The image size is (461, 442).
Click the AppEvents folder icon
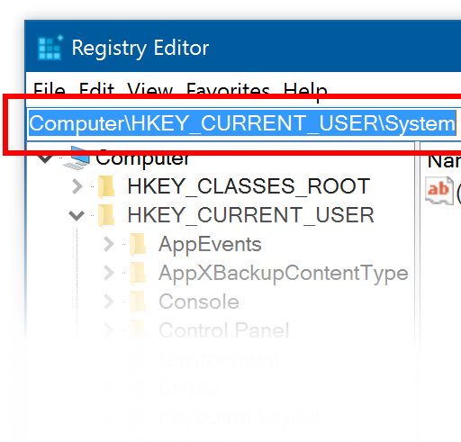click(x=138, y=245)
